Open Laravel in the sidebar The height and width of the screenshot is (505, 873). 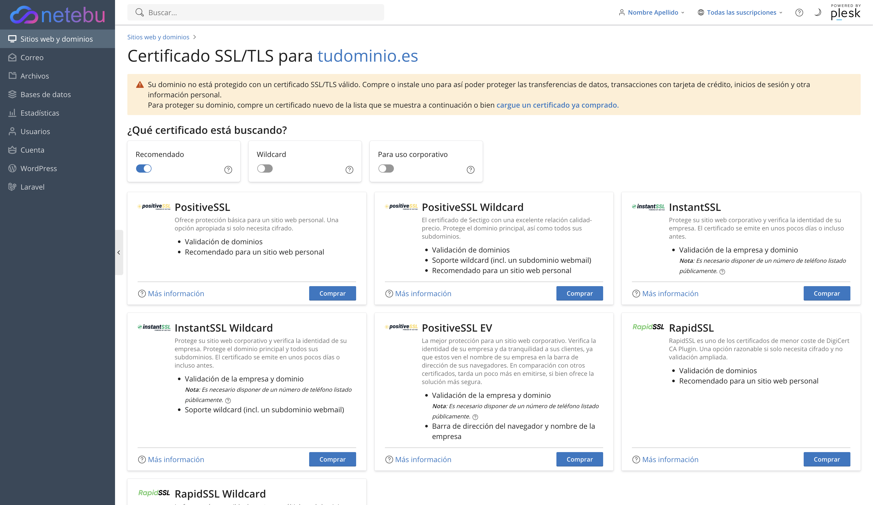point(58,186)
